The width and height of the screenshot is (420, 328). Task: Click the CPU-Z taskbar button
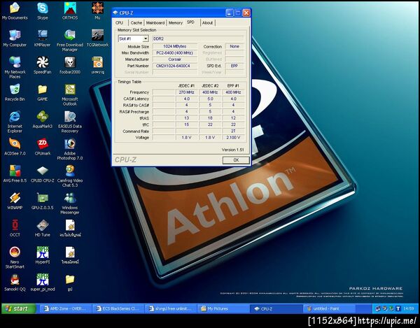[276, 308]
